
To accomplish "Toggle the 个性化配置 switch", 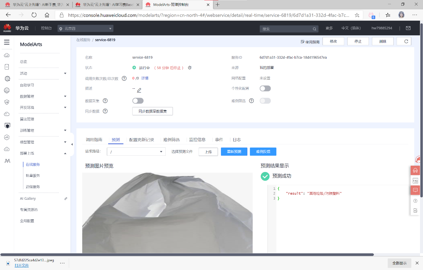I will pos(265,88).
